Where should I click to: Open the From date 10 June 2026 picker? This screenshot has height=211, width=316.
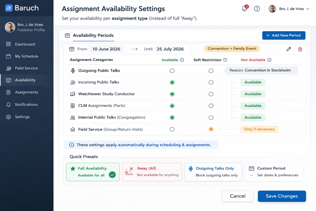106,49
